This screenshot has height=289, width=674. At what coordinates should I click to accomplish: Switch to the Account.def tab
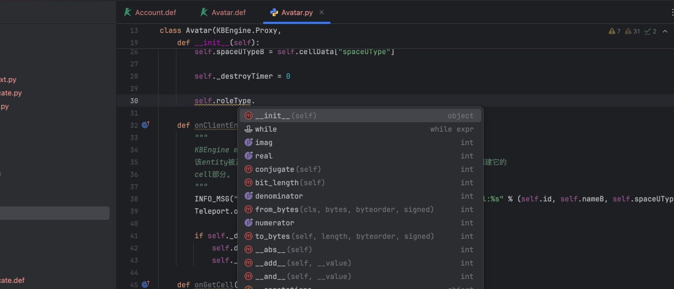155,12
